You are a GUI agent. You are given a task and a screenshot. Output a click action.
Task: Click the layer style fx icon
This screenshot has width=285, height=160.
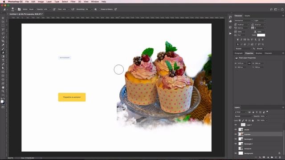pyautogui.click(x=260, y=157)
